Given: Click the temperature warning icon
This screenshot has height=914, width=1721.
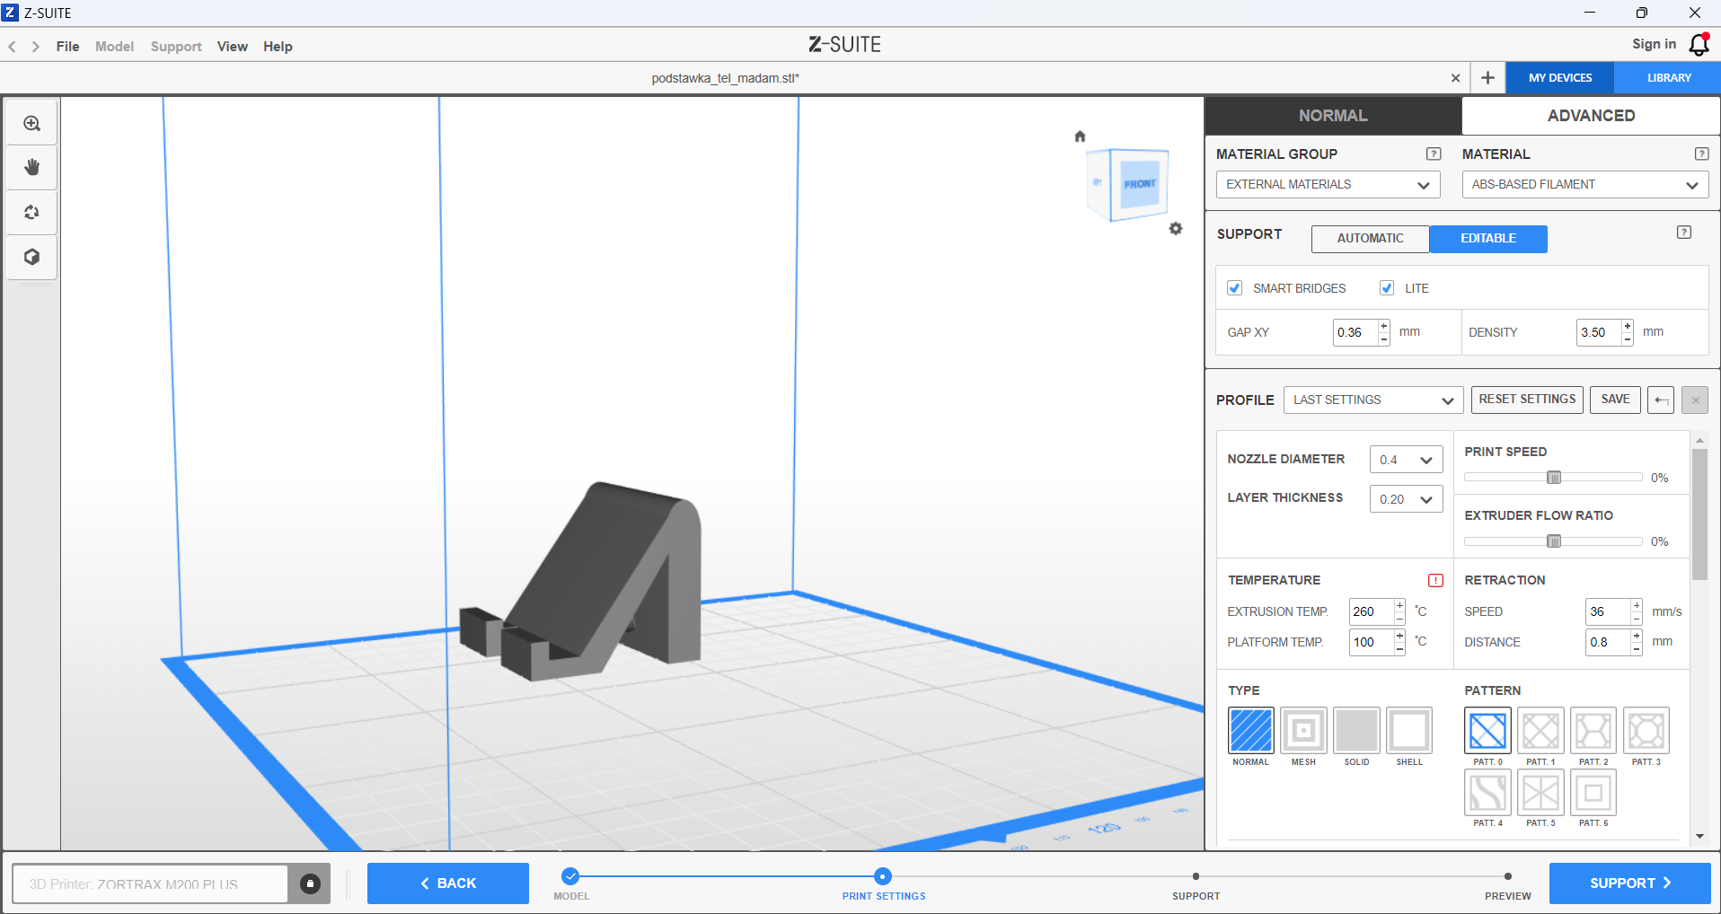Looking at the screenshot, I should 1435,580.
